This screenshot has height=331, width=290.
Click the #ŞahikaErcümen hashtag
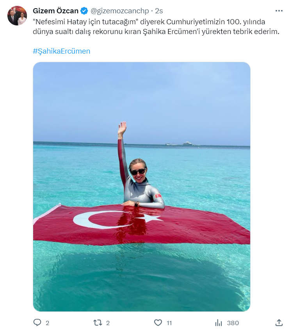click(62, 51)
